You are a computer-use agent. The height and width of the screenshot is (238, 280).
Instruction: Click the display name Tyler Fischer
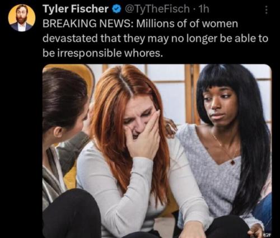point(76,9)
